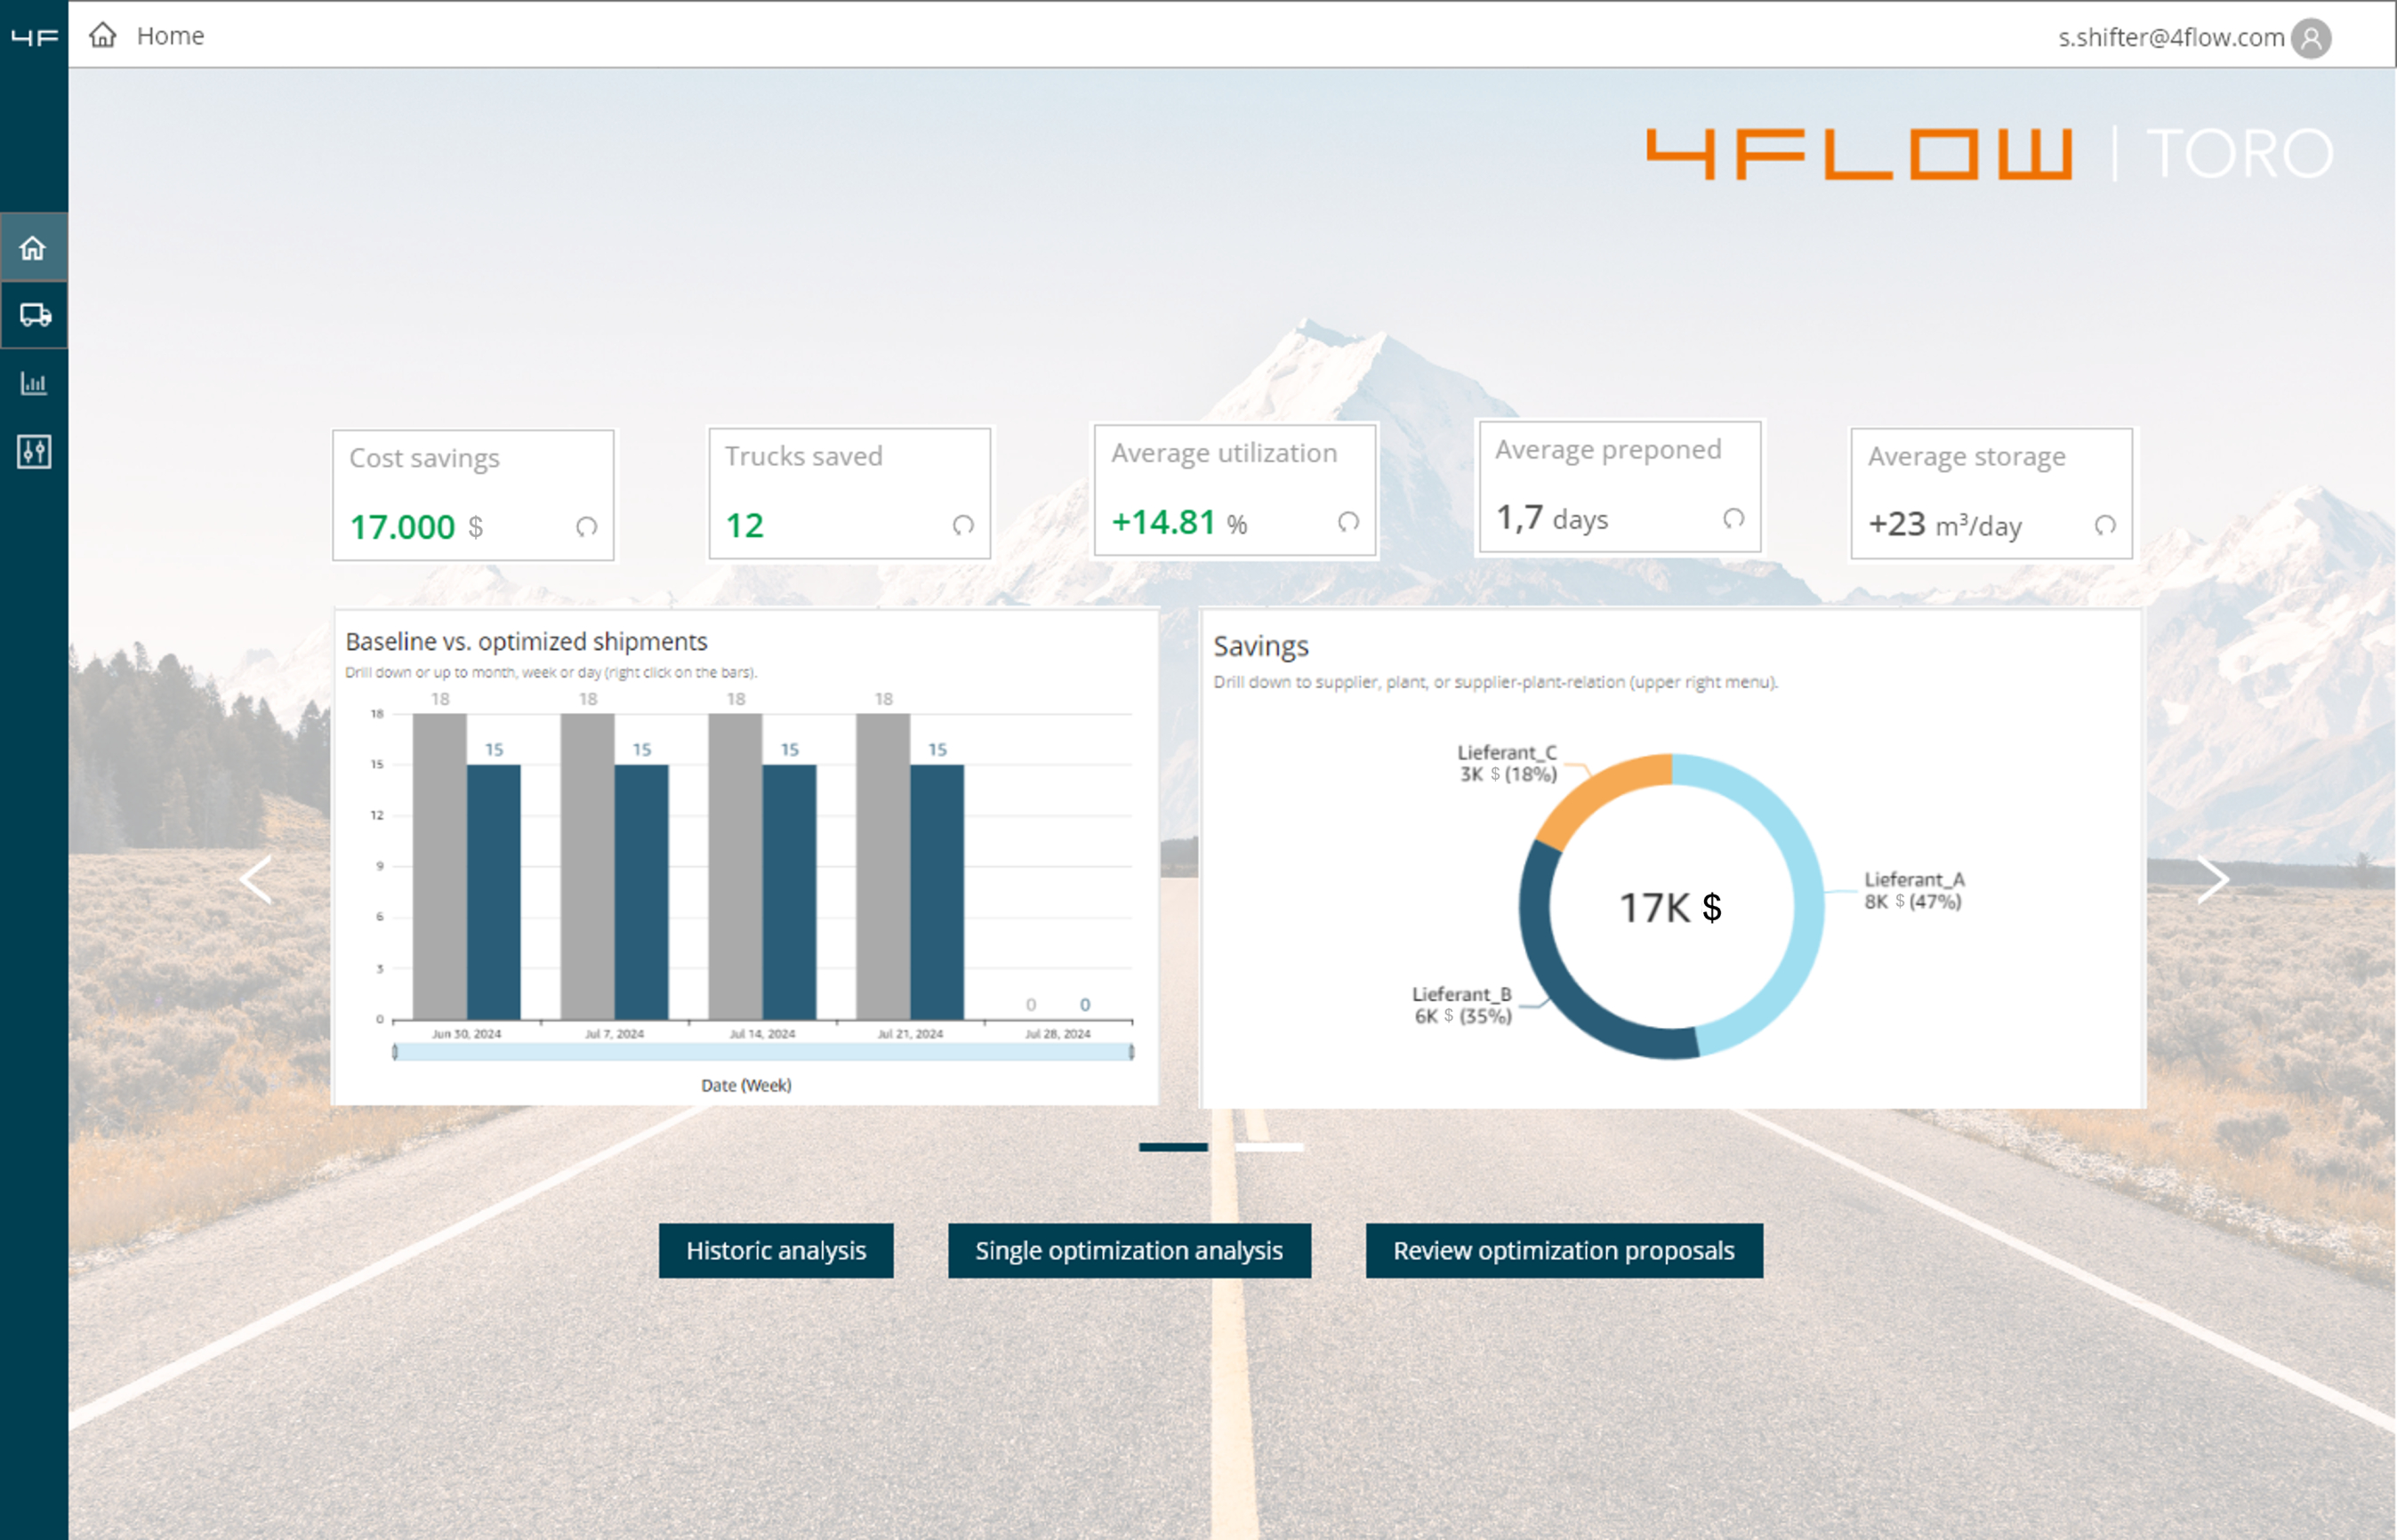The height and width of the screenshot is (1540, 2397).
Task: Click the user profile avatar icon
Action: (x=2311, y=38)
